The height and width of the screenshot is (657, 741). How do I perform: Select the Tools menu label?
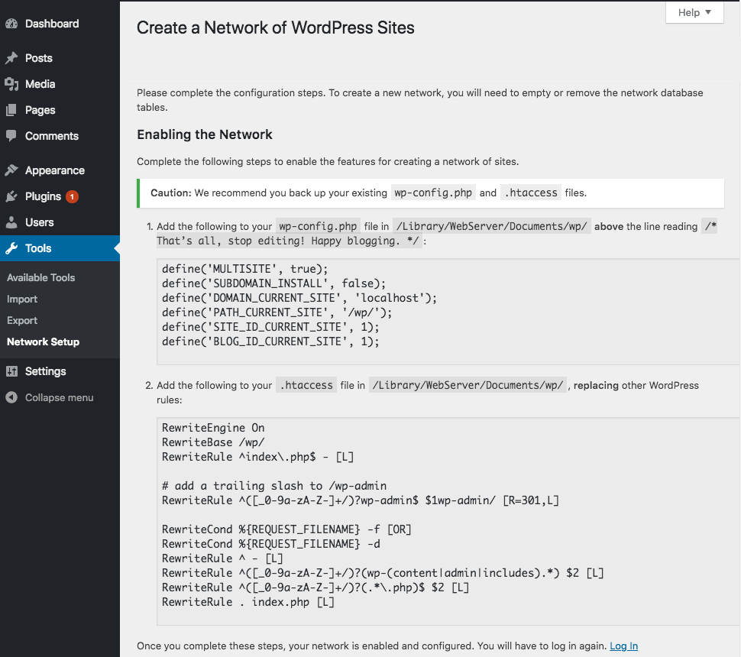[38, 248]
